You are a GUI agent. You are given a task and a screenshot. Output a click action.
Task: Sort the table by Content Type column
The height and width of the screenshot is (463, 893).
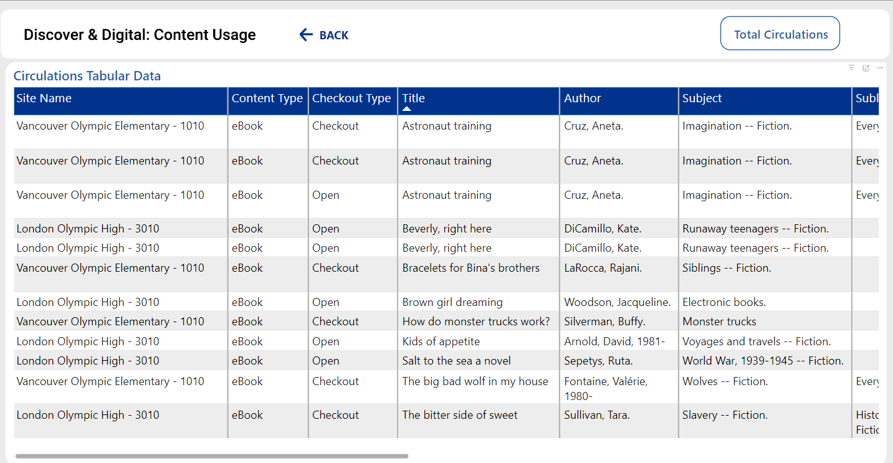pyautogui.click(x=267, y=98)
